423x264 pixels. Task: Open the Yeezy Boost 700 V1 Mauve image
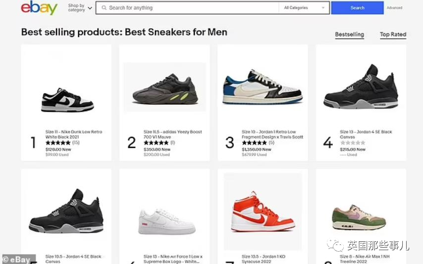[x=164, y=88]
